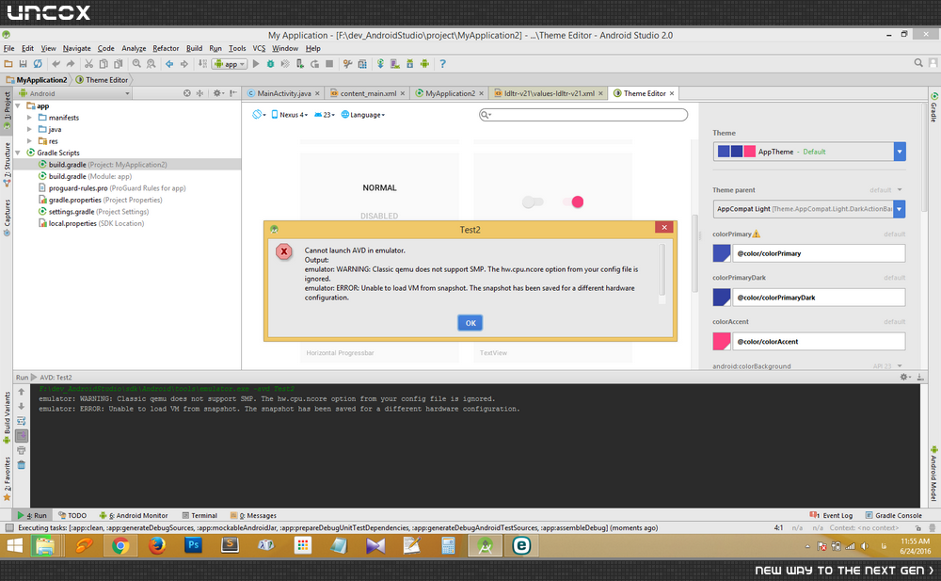Image resolution: width=941 pixels, height=581 pixels.
Task: Click the Up stack trace arrow in Run panel
Action: pos(22,392)
